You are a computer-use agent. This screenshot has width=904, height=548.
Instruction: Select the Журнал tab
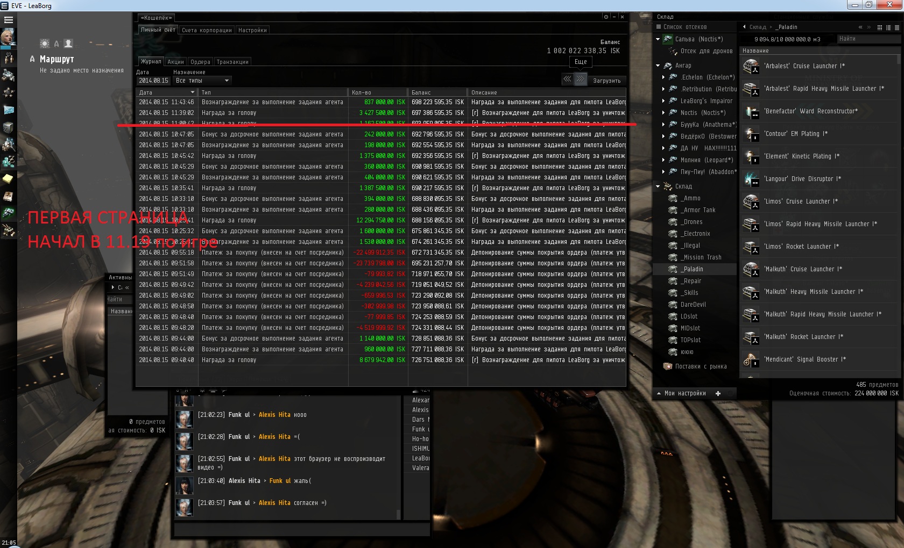151,62
